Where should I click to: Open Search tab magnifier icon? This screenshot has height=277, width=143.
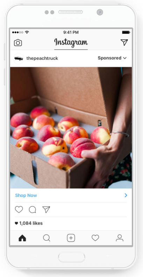(47, 238)
